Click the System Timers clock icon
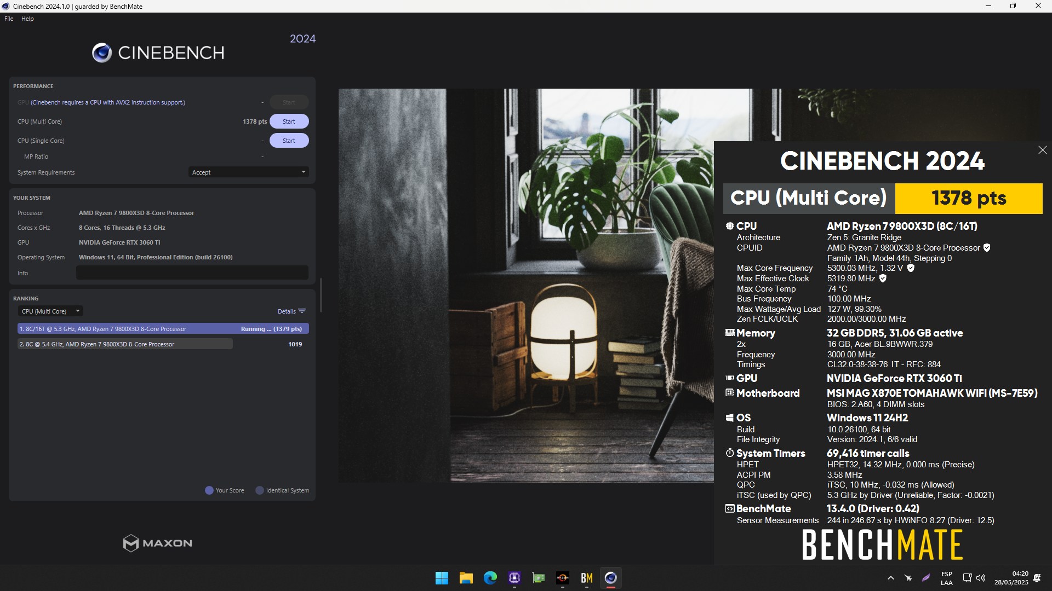Screen dimensions: 1052x591 730,453
